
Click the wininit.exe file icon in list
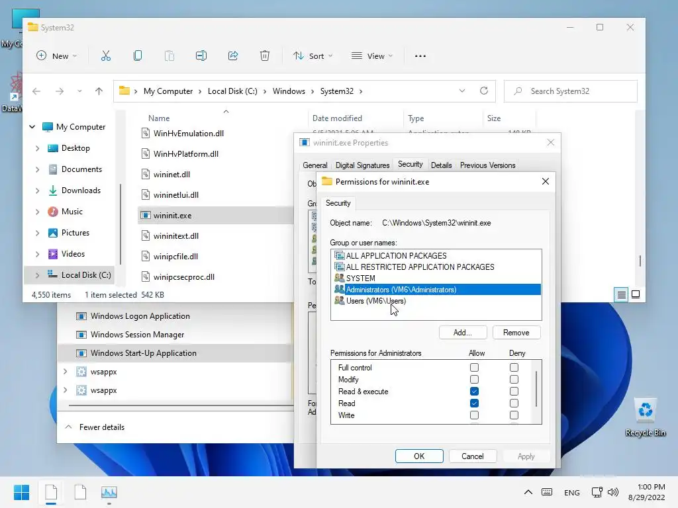point(146,215)
